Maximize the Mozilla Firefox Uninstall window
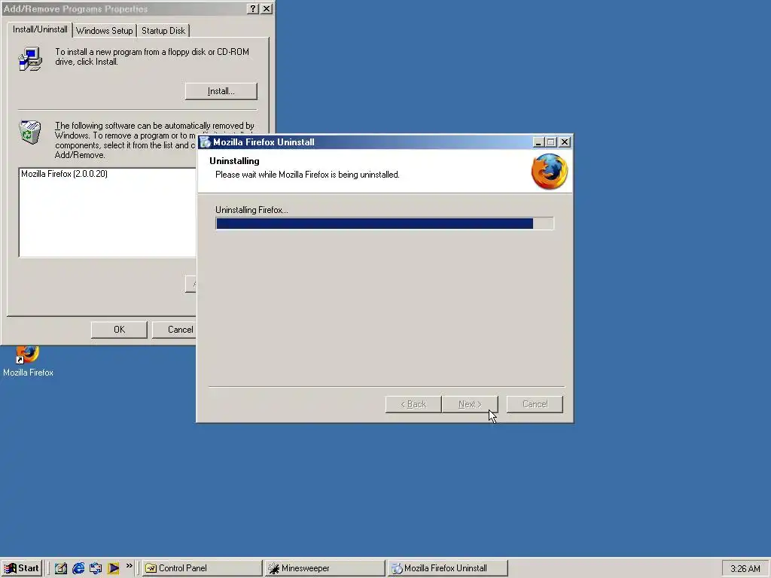 tap(550, 142)
